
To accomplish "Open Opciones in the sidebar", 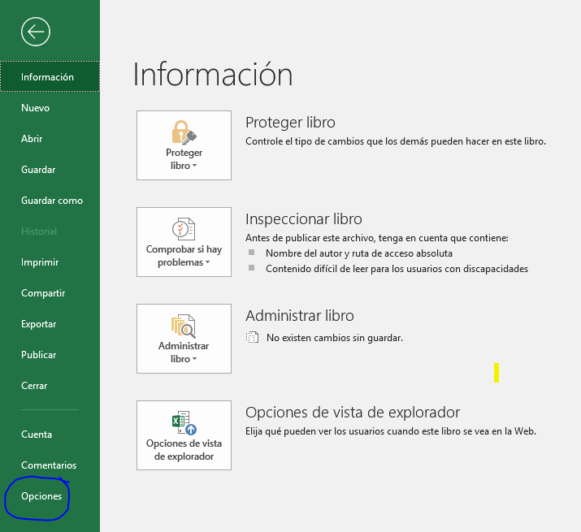I will pos(50,496).
